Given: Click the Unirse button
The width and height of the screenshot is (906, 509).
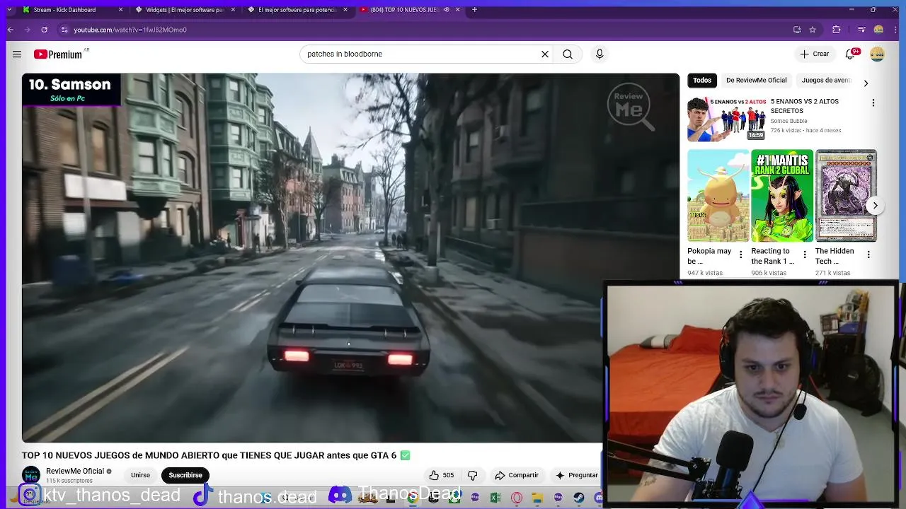Looking at the screenshot, I should (x=140, y=475).
